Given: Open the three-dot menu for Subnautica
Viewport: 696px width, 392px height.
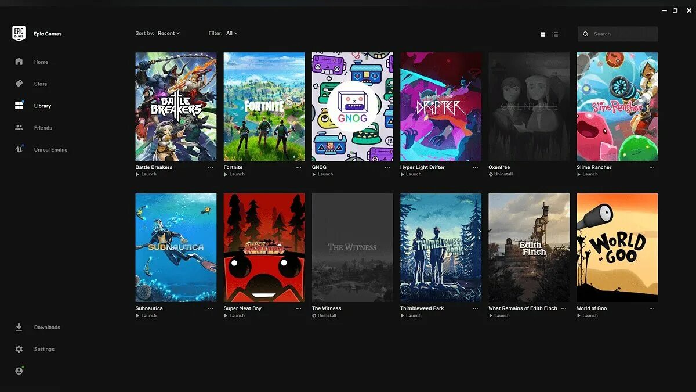Looking at the screenshot, I should pos(211,308).
